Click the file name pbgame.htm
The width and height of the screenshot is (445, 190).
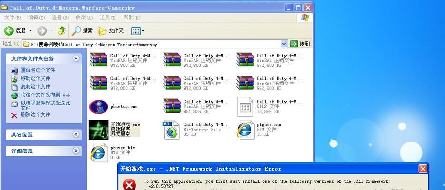[x=269, y=124]
